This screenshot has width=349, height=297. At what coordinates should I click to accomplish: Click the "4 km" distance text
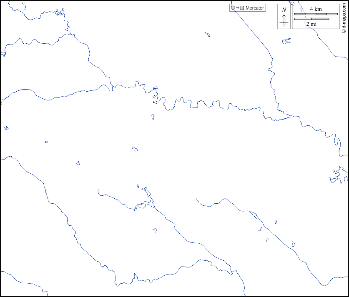(x=316, y=9)
